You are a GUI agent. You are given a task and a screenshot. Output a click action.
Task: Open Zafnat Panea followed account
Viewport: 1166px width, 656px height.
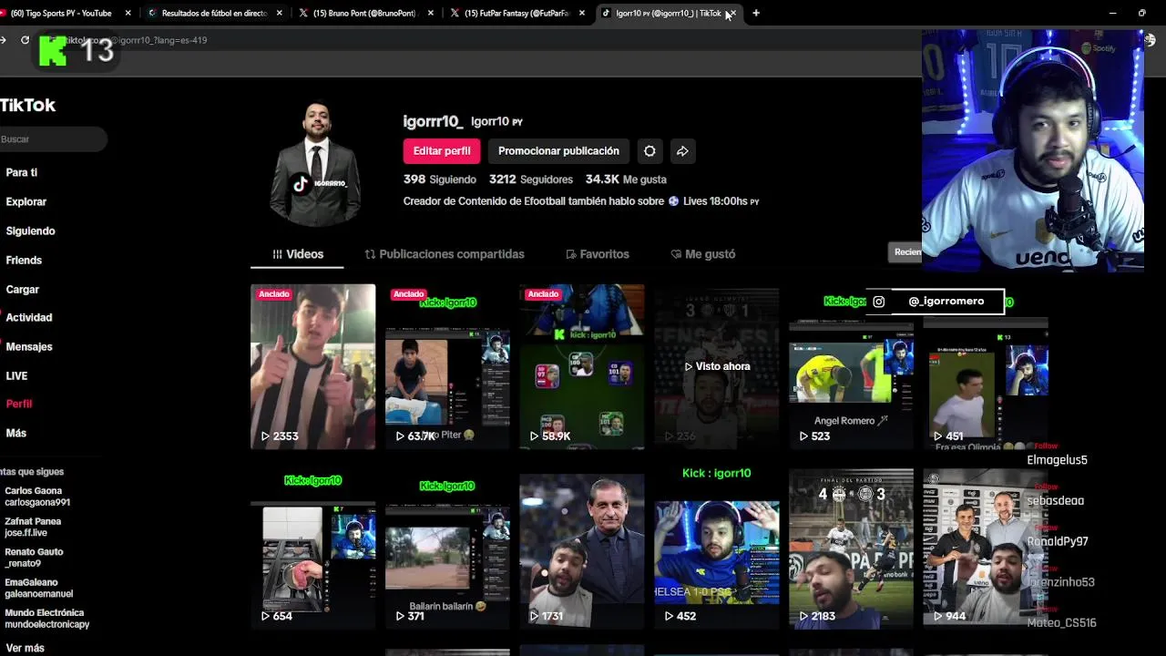(x=33, y=527)
